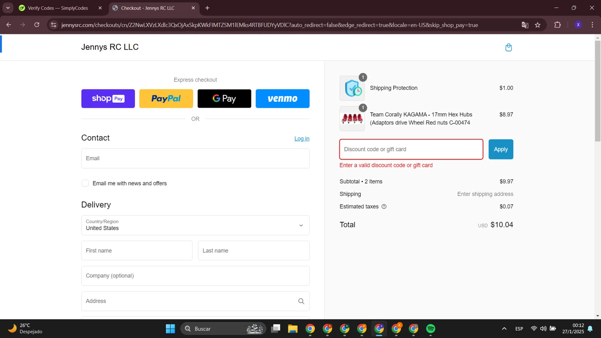Click the translate page icon
601x338 pixels.
[x=525, y=25]
